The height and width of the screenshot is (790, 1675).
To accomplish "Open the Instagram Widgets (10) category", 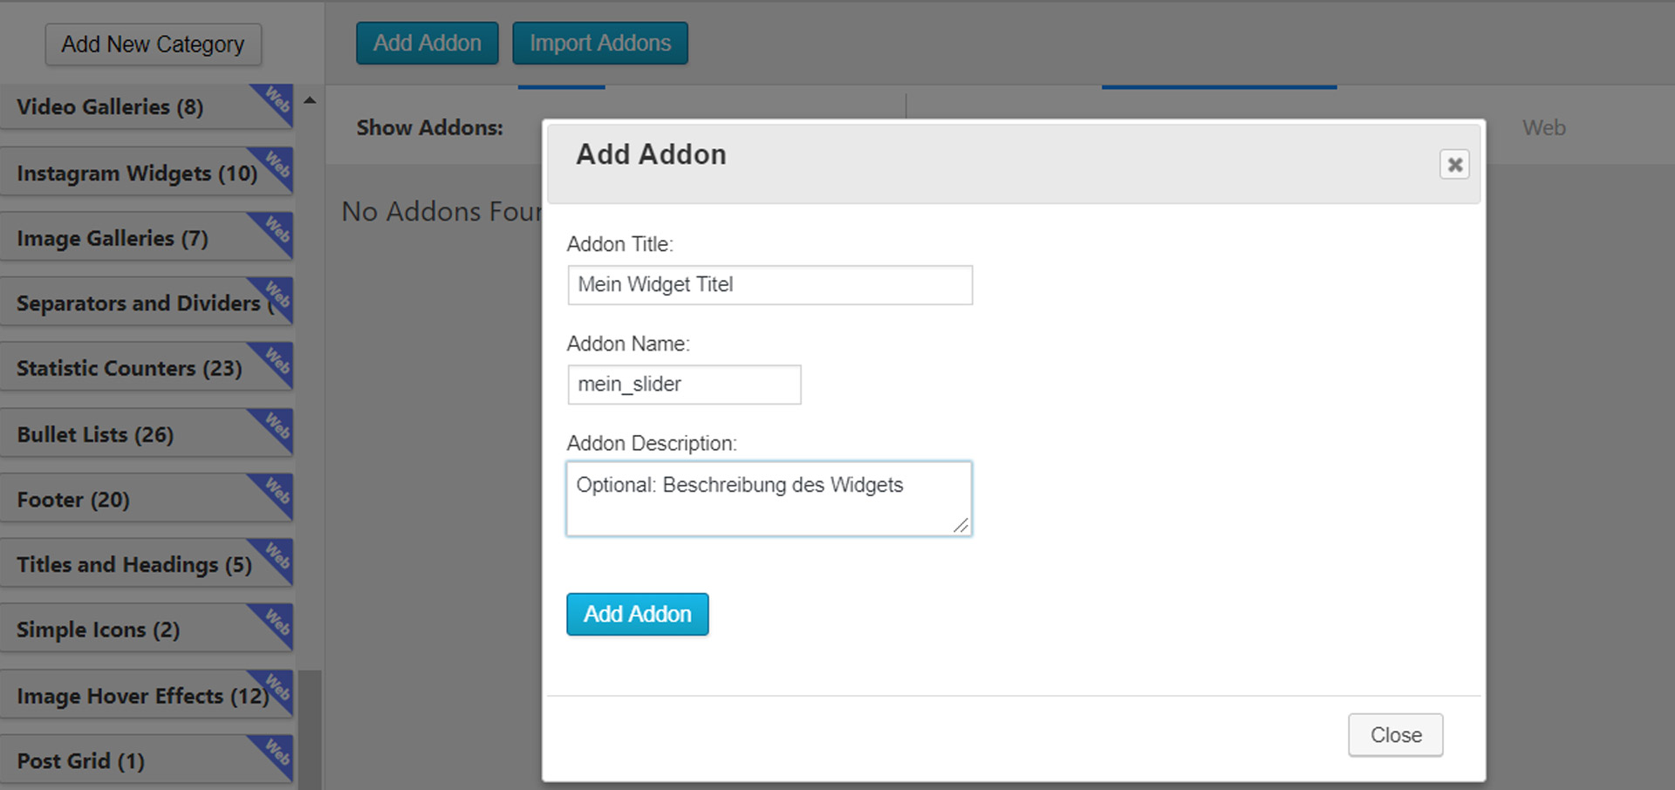I will click(147, 173).
